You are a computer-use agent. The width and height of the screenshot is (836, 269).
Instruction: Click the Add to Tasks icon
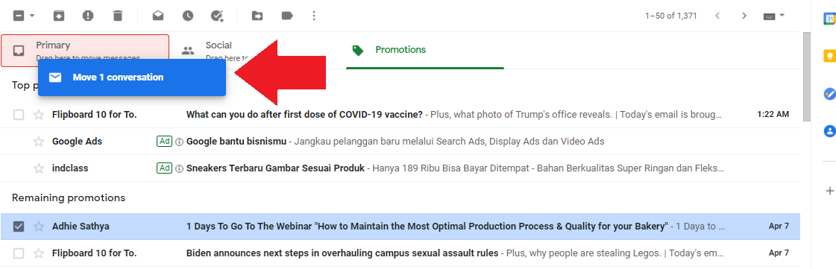point(217,16)
